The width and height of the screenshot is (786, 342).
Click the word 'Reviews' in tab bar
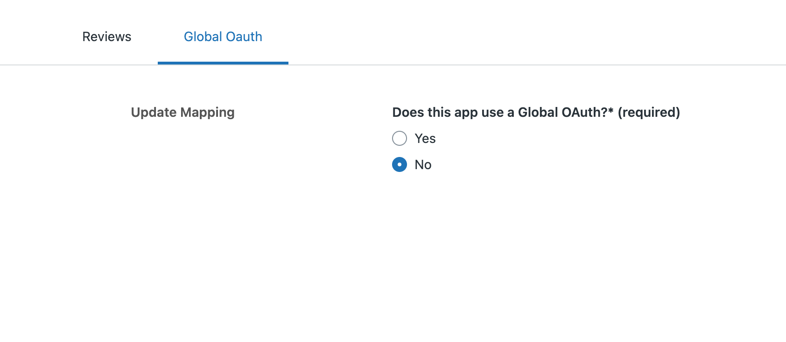pos(106,36)
